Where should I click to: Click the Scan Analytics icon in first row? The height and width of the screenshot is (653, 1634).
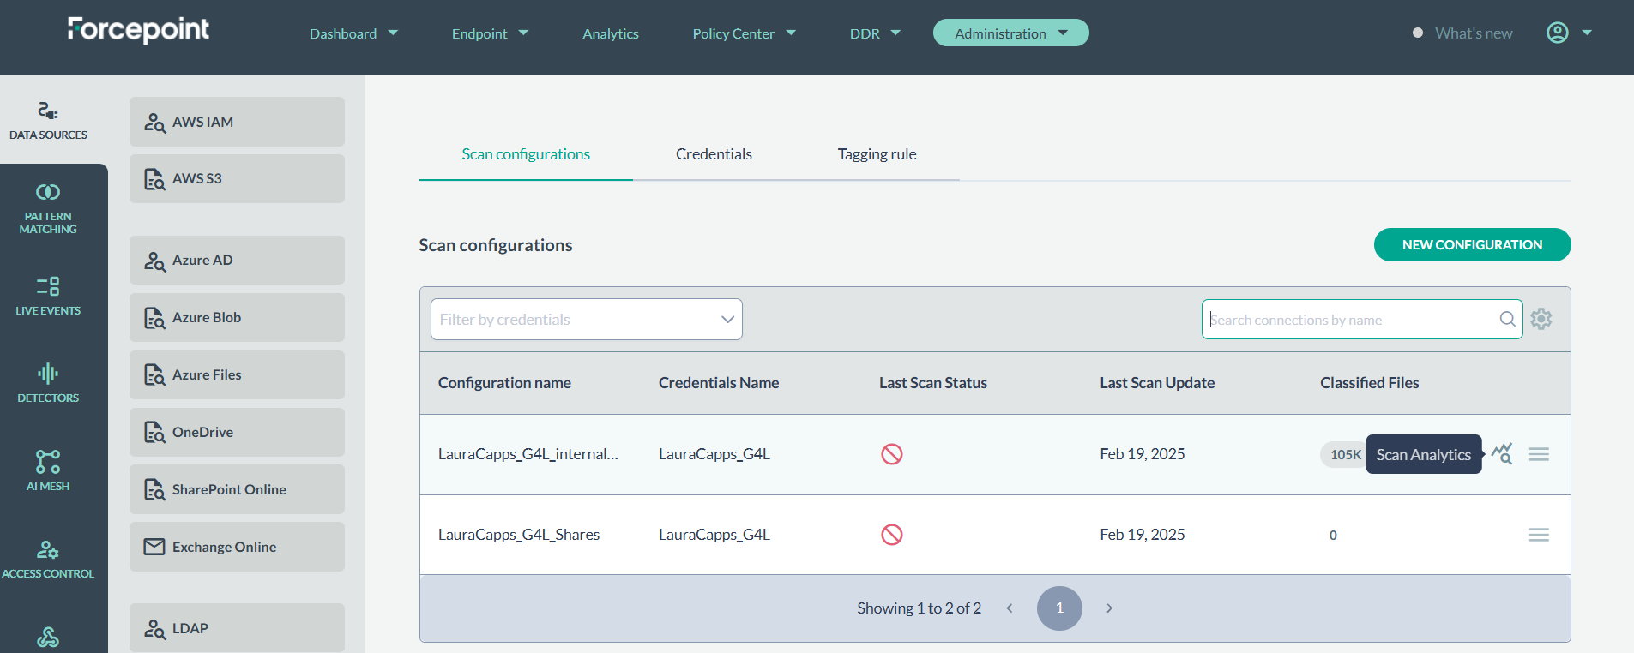click(x=1501, y=454)
